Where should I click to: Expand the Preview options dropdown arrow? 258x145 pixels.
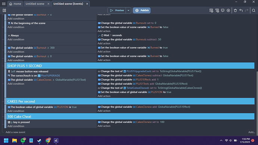click(x=128, y=10)
